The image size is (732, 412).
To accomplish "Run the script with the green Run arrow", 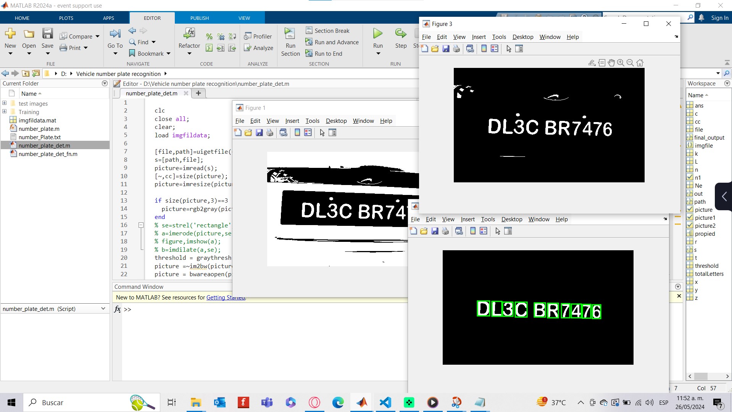I will coord(378,34).
